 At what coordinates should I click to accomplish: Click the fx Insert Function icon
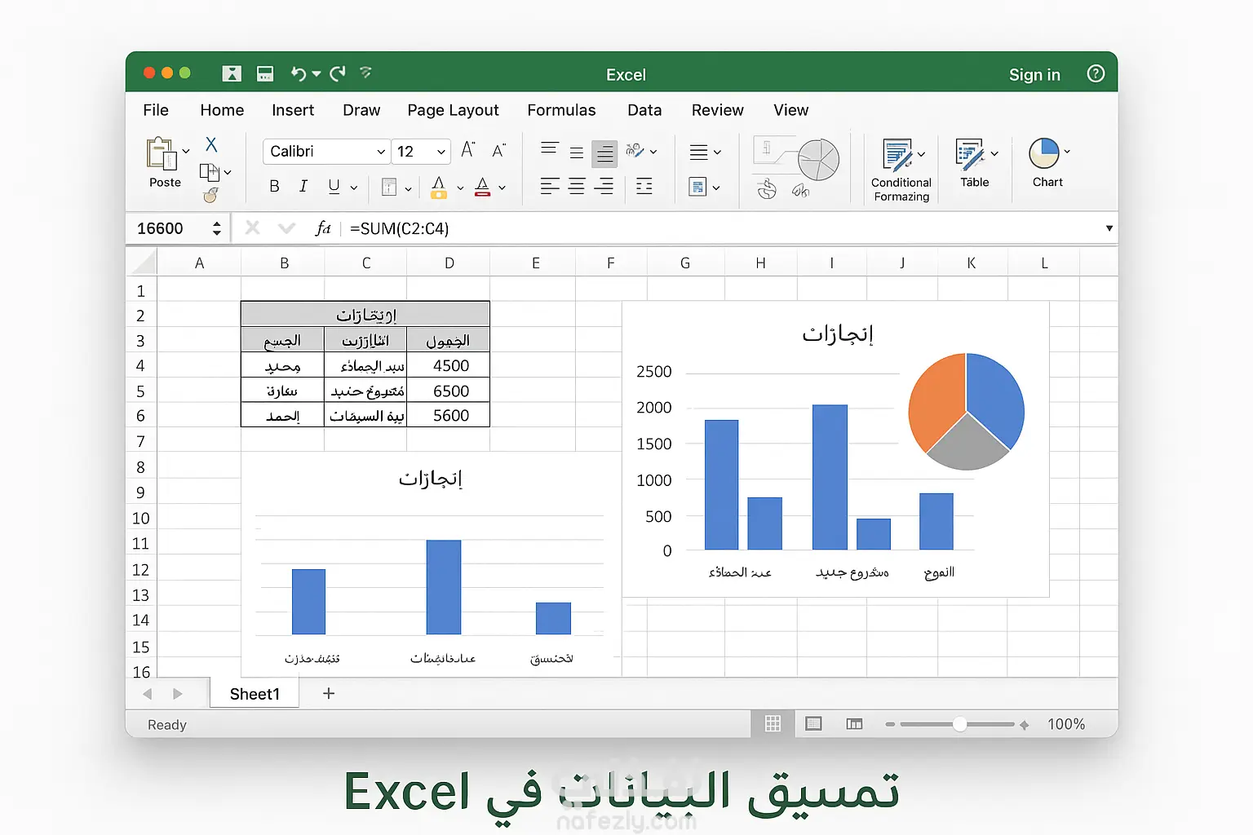click(x=322, y=228)
